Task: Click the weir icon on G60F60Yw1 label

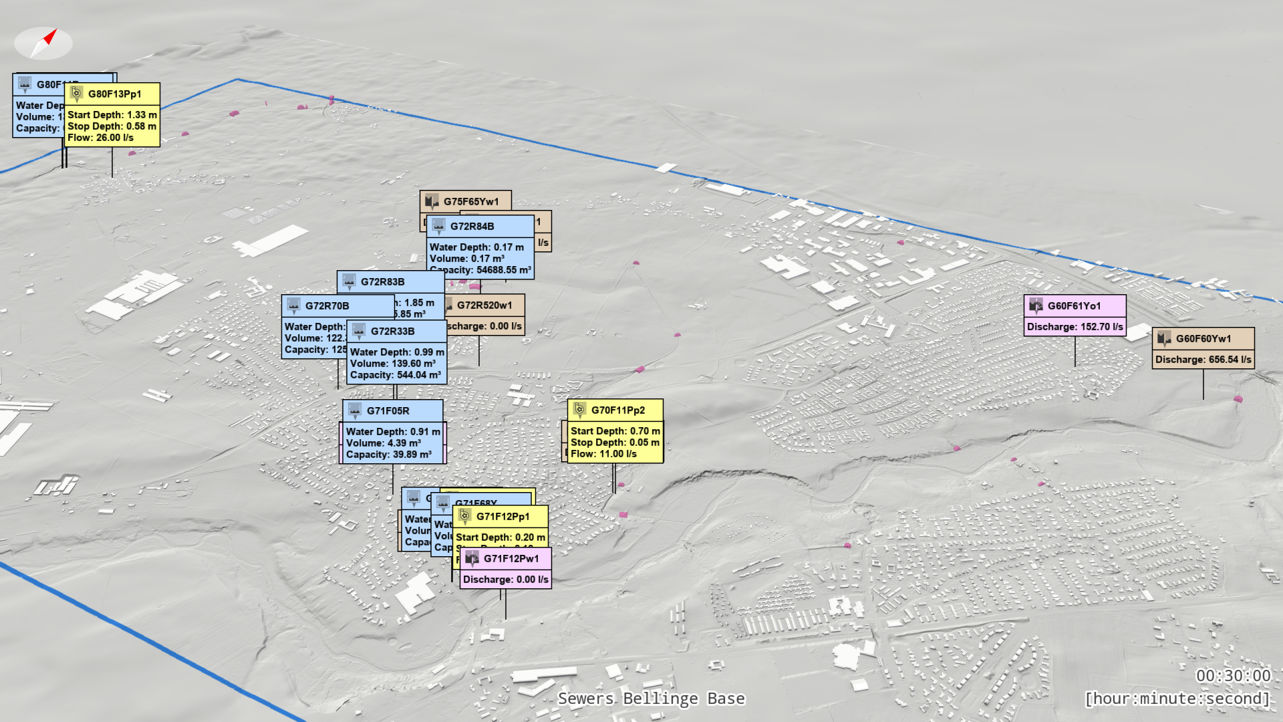Action: (1164, 338)
